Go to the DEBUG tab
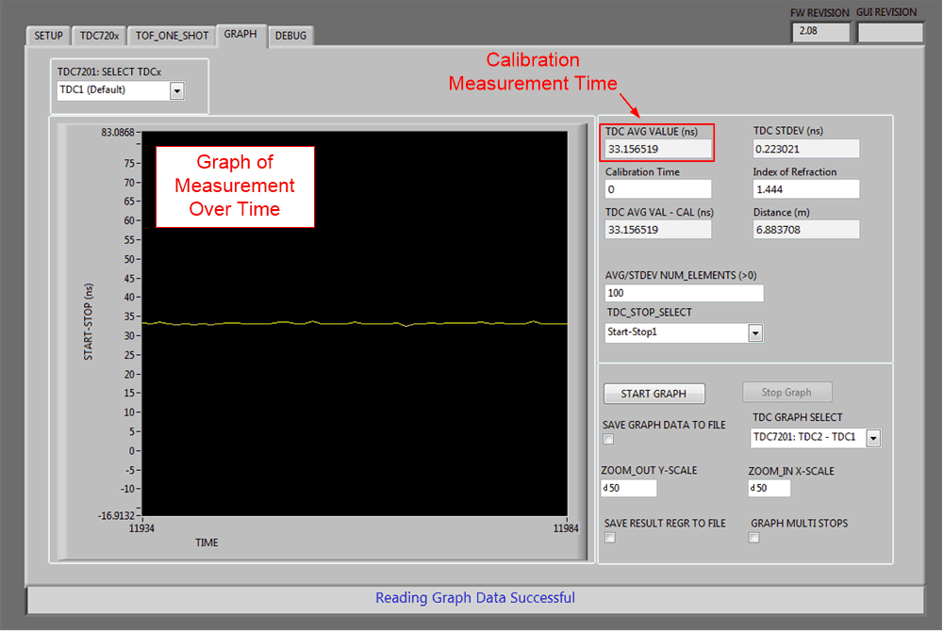 click(x=290, y=36)
